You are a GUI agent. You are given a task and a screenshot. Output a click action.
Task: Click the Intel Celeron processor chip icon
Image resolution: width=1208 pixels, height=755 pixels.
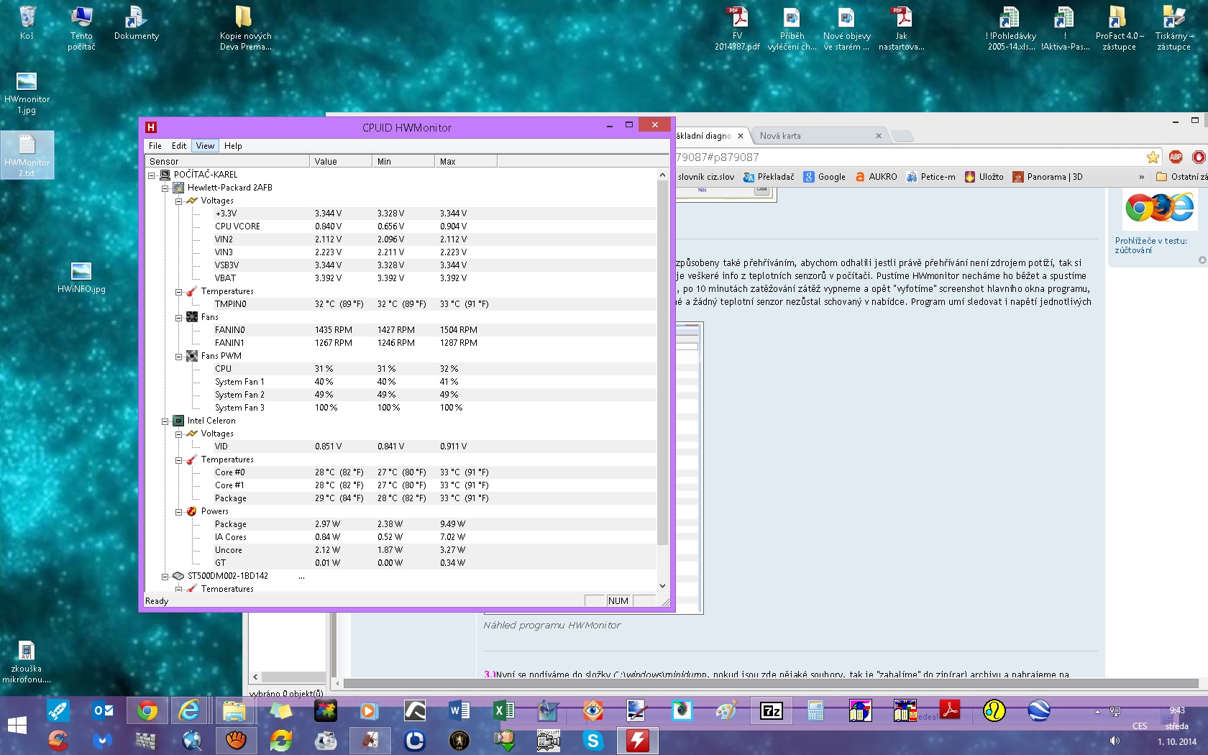178,421
